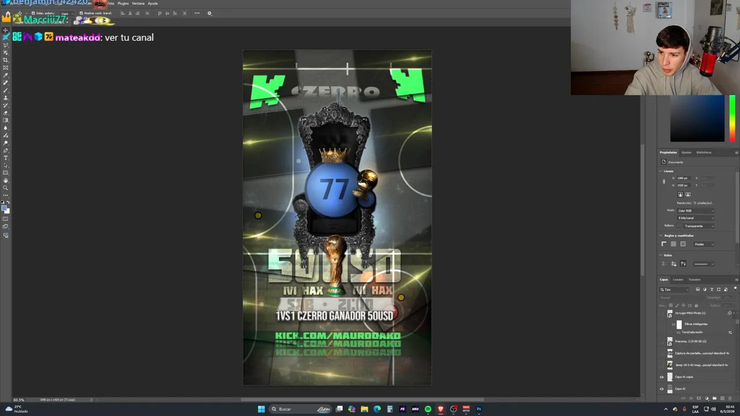Toggle visibility of Filtros inteligentes
The width and height of the screenshot is (740, 416).
[673, 324]
